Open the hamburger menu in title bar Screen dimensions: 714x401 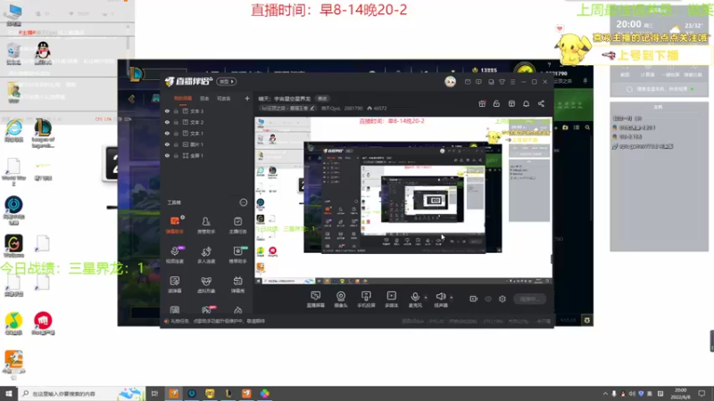(512, 82)
